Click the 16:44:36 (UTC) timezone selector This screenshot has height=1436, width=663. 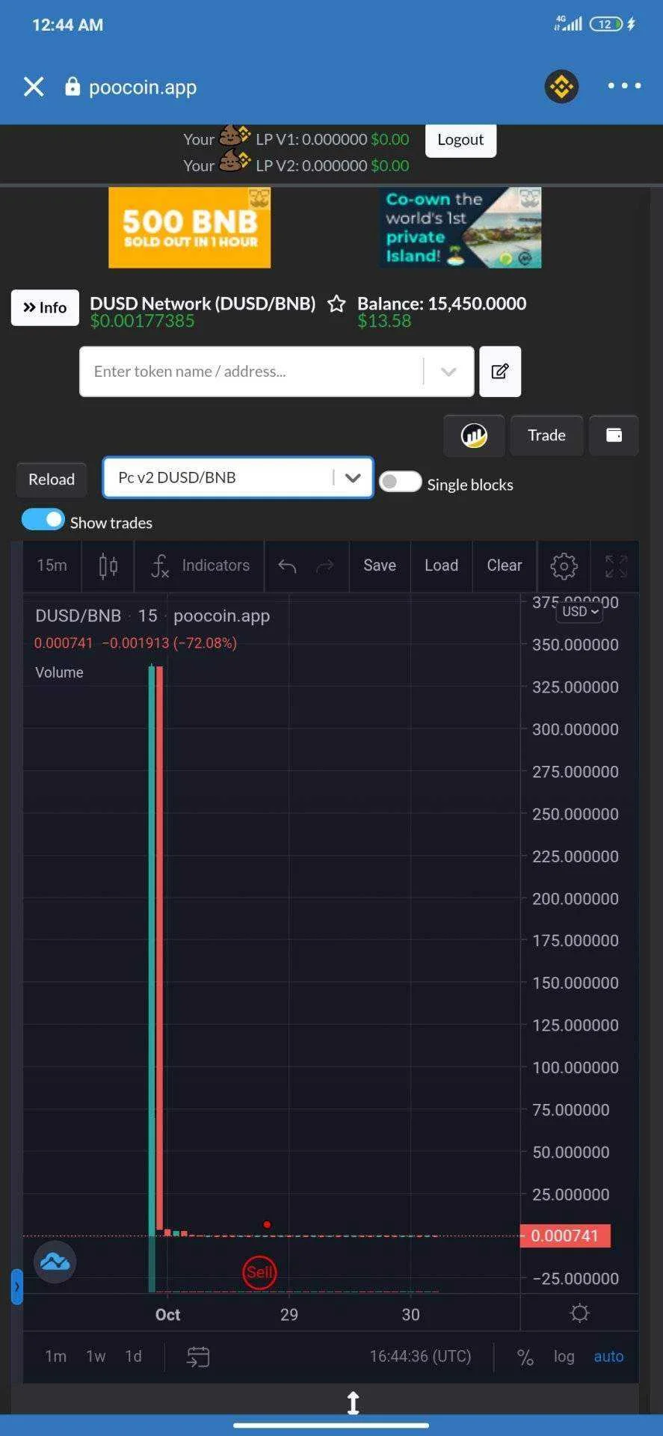point(420,1356)
